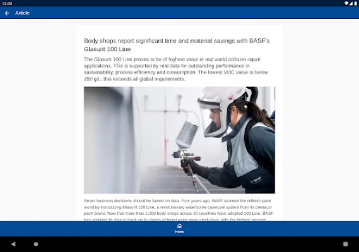This screenshot has width=359, height=252.
Task: Click the BASF logo on painter's jacket
Action: click(256, 180)
